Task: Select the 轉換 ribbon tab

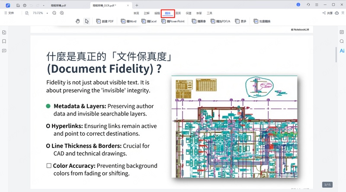Action: [168, 13]
